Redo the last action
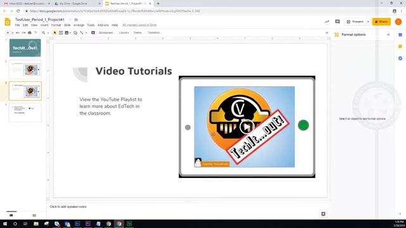Viewport: 406px width, 228px height. coord(23,33)
